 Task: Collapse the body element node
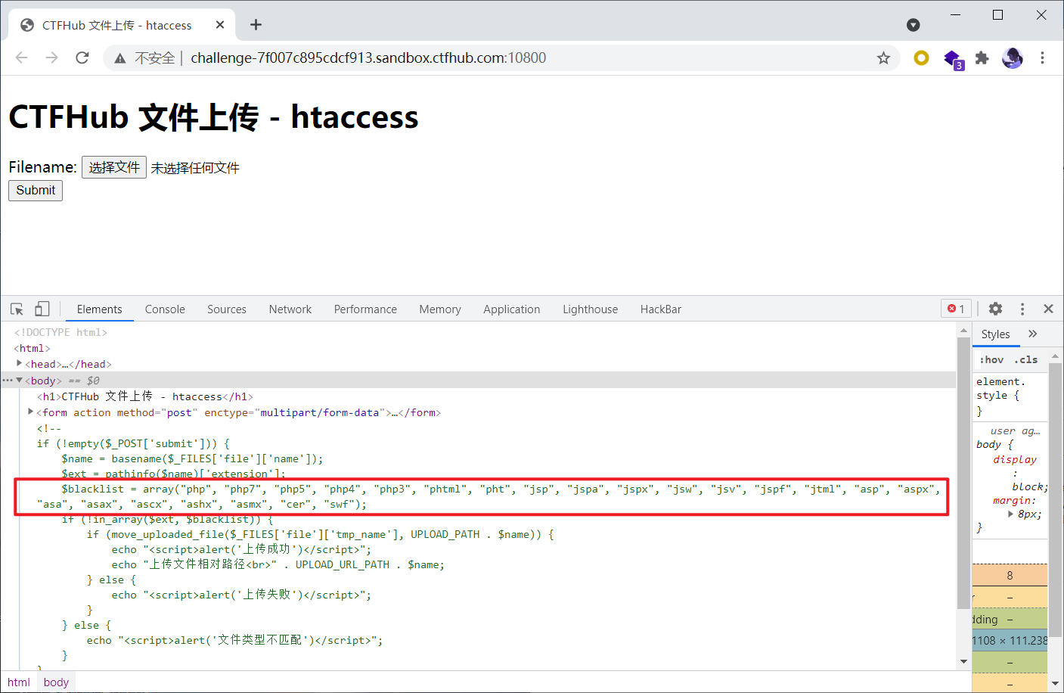(x=20, y=381)
